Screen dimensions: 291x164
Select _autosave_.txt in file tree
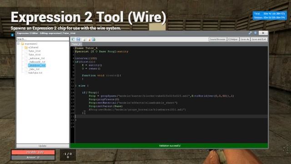click(36, 58)
